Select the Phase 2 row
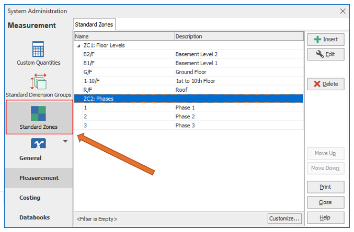This screenshot has height=232, width=354. point(189,117)
